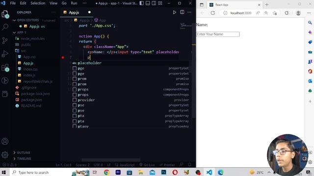Collapse the src folder
Screen dimensions: 314x176
pyautogui.click(x=23, y=51)
